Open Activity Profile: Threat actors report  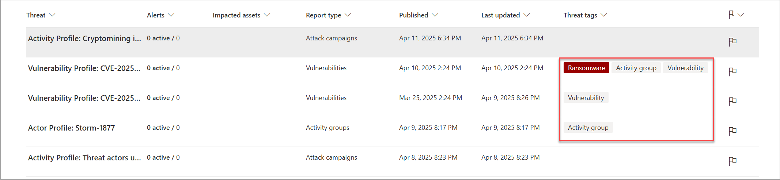coord(84,158)
